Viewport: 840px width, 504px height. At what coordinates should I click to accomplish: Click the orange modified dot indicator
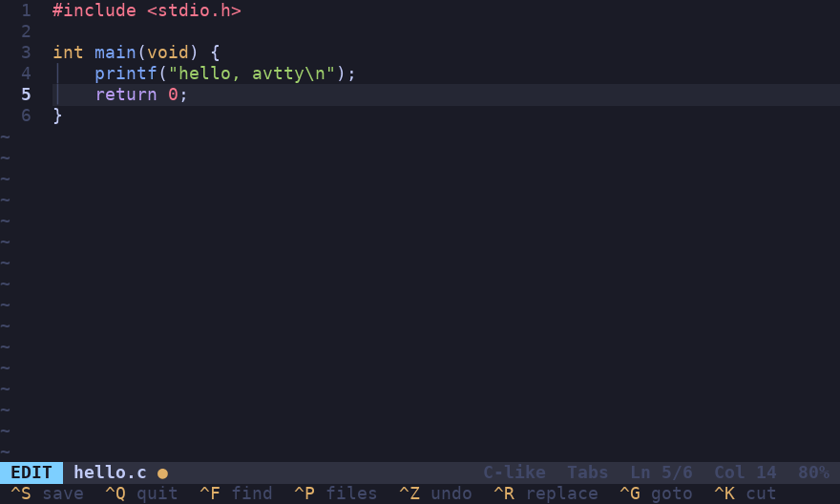pos(162,473)
